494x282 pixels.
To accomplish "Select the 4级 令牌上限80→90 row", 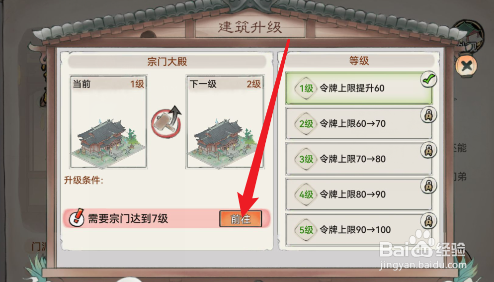I will [359, 194].
